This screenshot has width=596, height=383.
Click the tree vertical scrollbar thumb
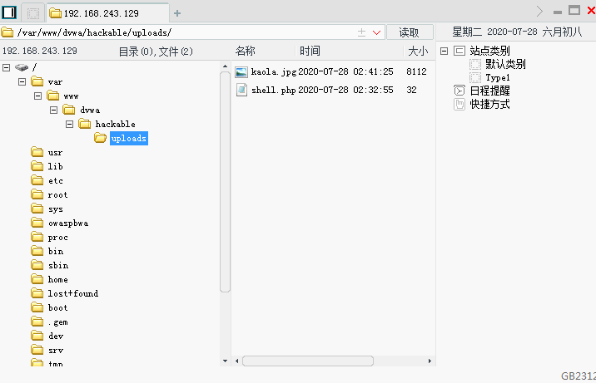(225, 182)
